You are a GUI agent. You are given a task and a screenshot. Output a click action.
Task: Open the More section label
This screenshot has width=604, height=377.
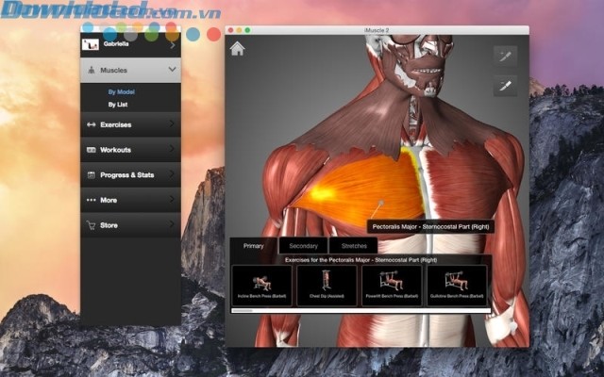click(x=109, y=200)
